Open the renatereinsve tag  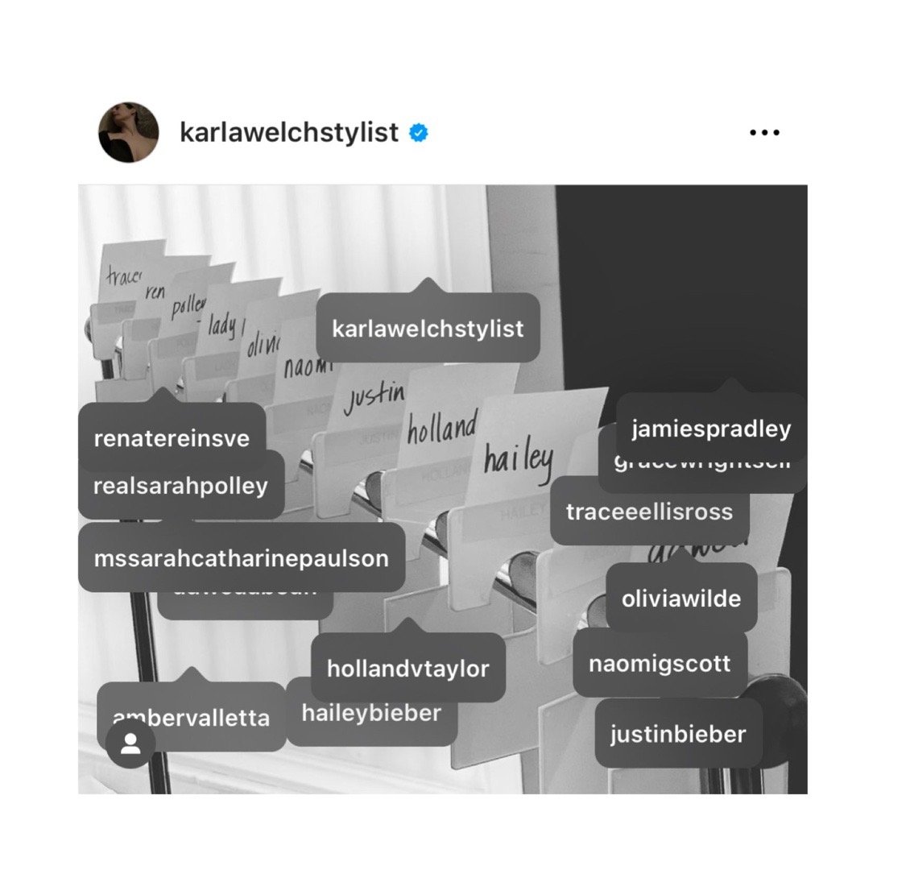click(172, 438)
